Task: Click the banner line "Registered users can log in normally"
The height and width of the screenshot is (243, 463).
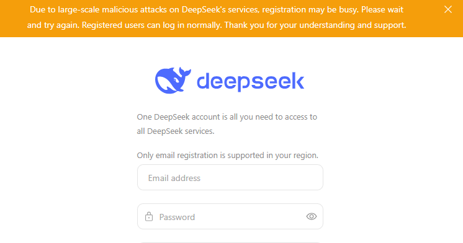Action: 151,25
